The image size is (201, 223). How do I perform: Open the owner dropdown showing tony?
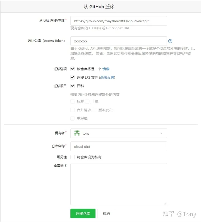[119, 133]
